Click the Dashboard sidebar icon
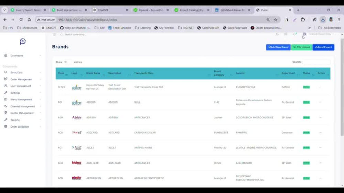344x193 pixels. point(6,55)
